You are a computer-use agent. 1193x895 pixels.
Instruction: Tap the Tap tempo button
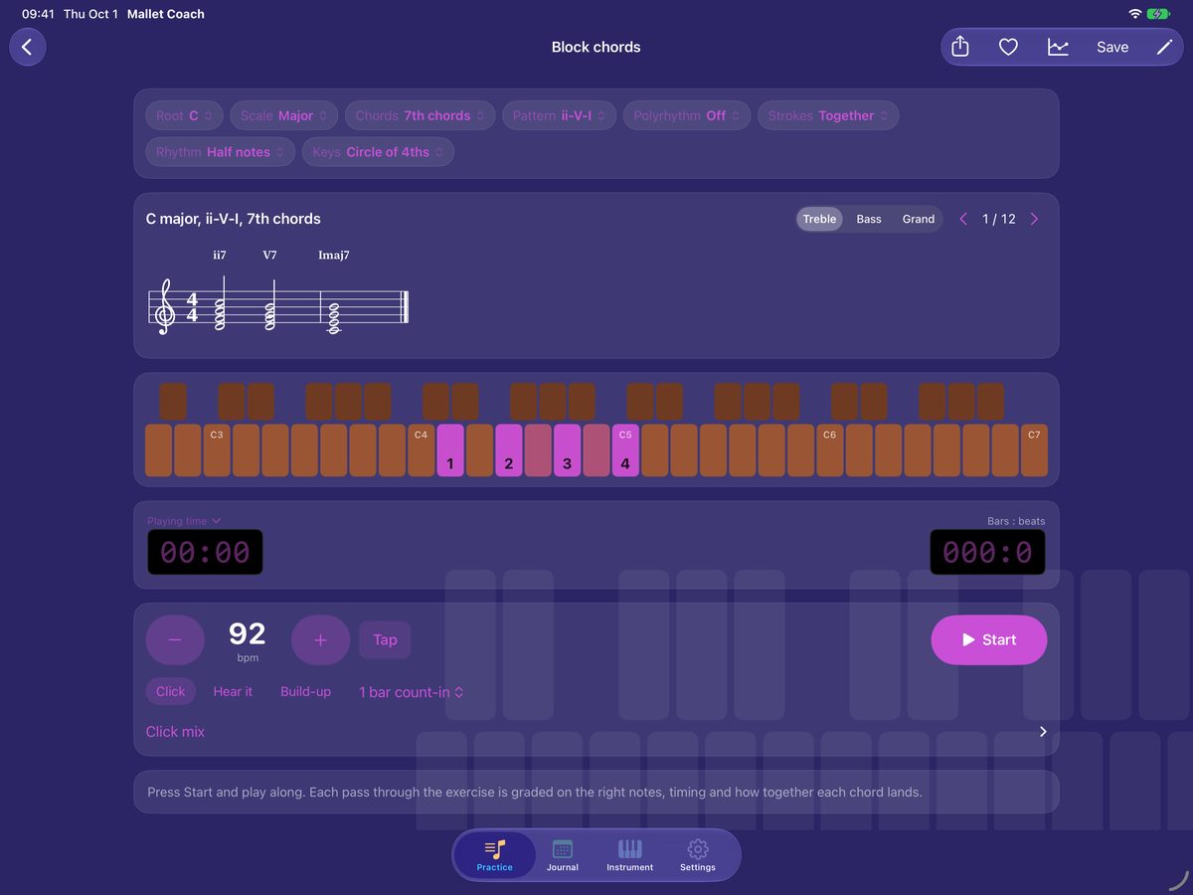[x=385, y=640]
